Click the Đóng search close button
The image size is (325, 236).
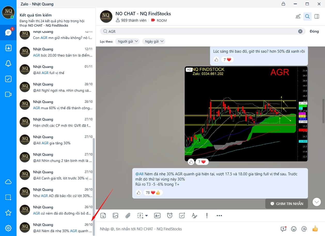coord(314,31)
